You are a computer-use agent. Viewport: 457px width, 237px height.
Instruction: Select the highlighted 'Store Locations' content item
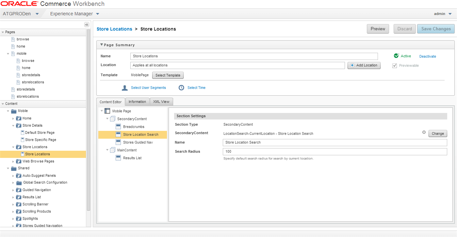[x=43, y=154]
